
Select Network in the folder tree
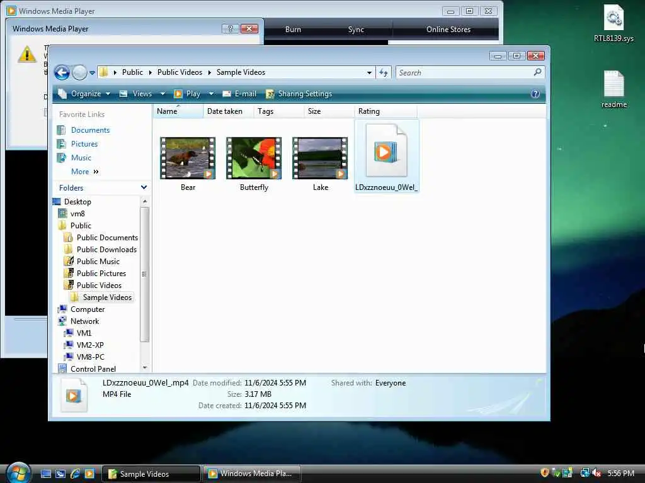[84, 321]
